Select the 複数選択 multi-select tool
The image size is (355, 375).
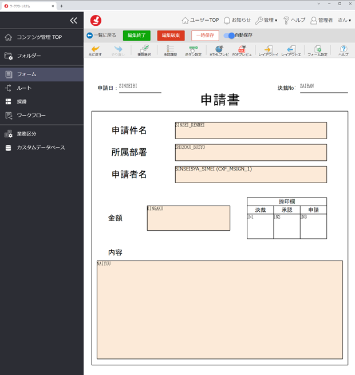click(x=144, y=50)
